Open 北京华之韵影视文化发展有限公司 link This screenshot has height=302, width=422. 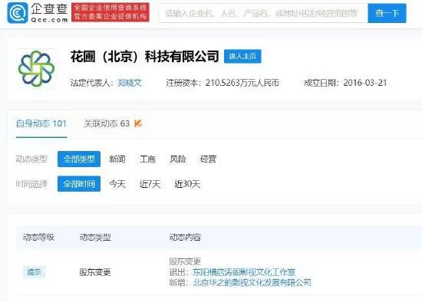coord(252,283)
